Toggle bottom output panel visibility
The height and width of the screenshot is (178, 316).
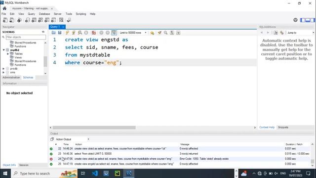point(308,20)
